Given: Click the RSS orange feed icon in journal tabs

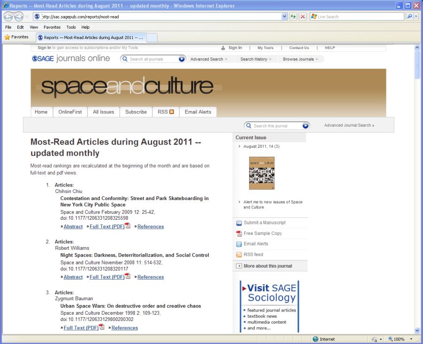Looking at the screenshot, I should click(172, 112).
